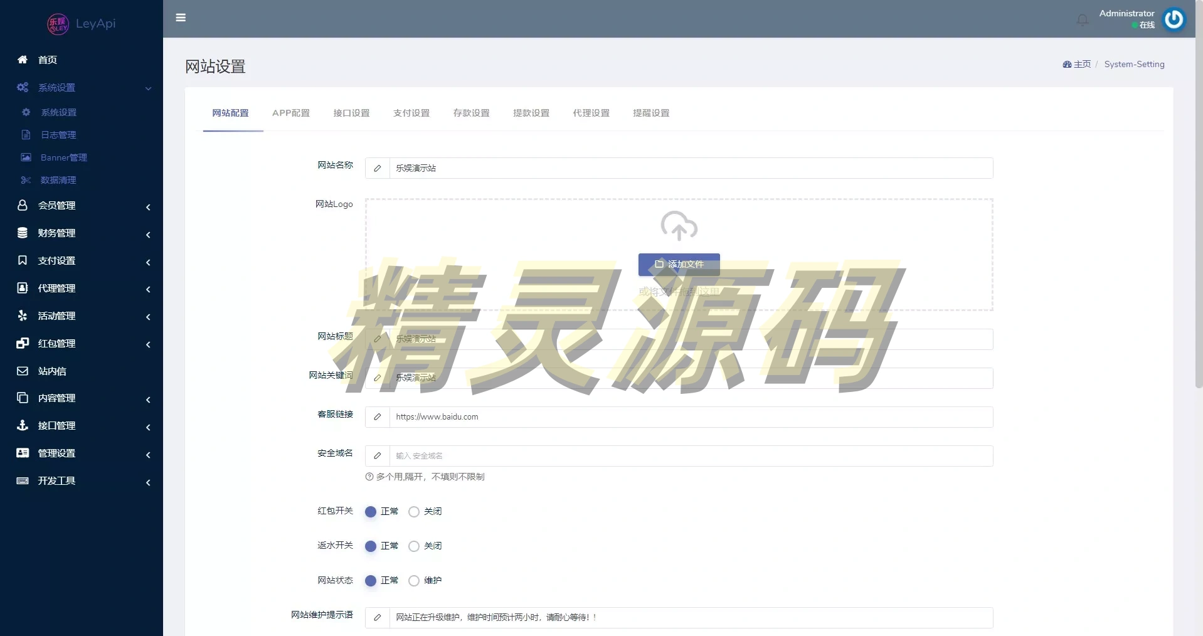Click the envelope icon beside 站内信
The image size is (1203, 636).
point(23,371)
